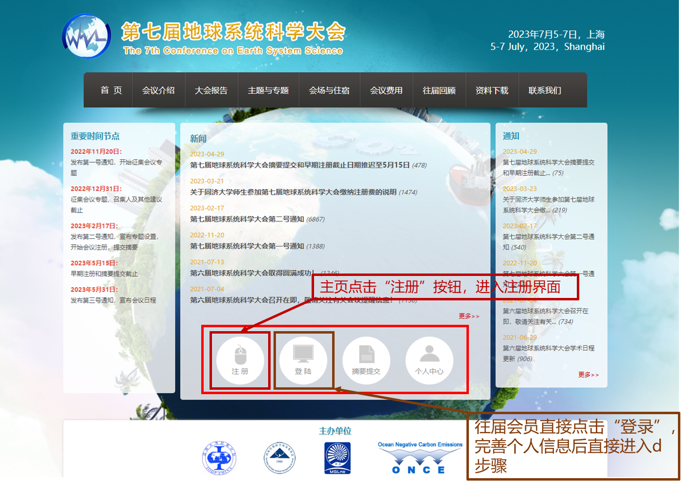Screen dimensions: 696x485
Task: Click the round 1986 foundation sponsor logo
Action: (x=279, y=458)
